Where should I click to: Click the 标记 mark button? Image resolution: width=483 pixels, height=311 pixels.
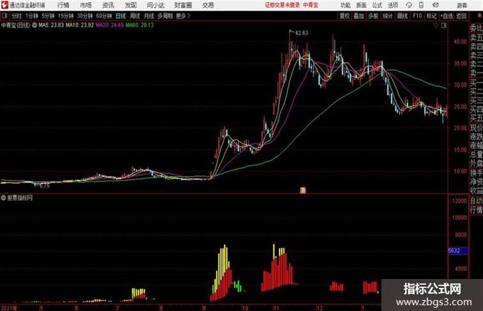(431, 16)
